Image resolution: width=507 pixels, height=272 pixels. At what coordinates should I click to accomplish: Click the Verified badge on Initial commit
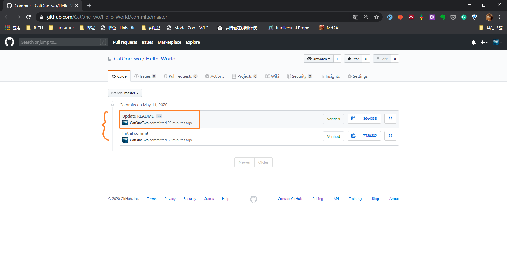point(333,136)
